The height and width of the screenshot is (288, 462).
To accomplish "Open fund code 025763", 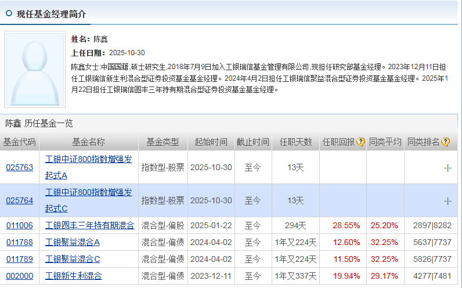I will [x=20, y=167].
